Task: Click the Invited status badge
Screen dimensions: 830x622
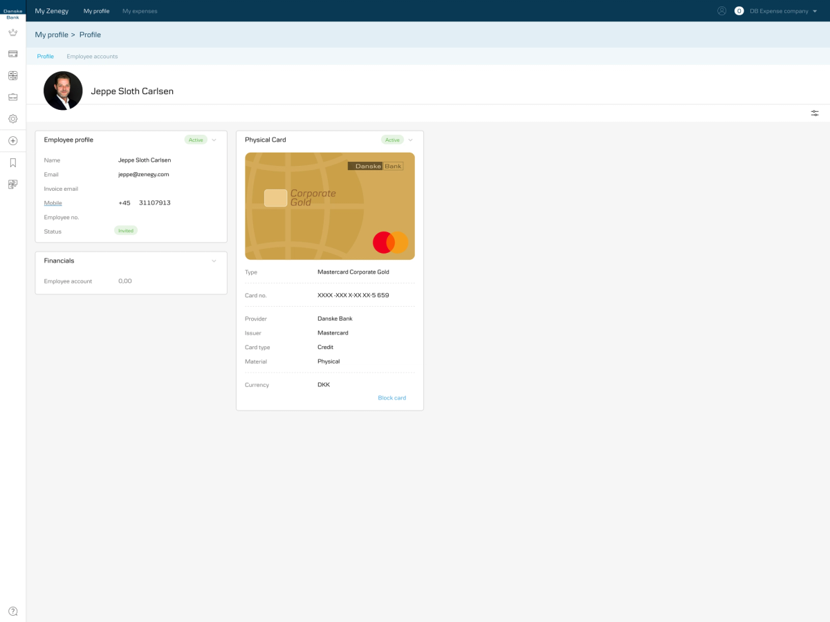Action: point(126,231)
